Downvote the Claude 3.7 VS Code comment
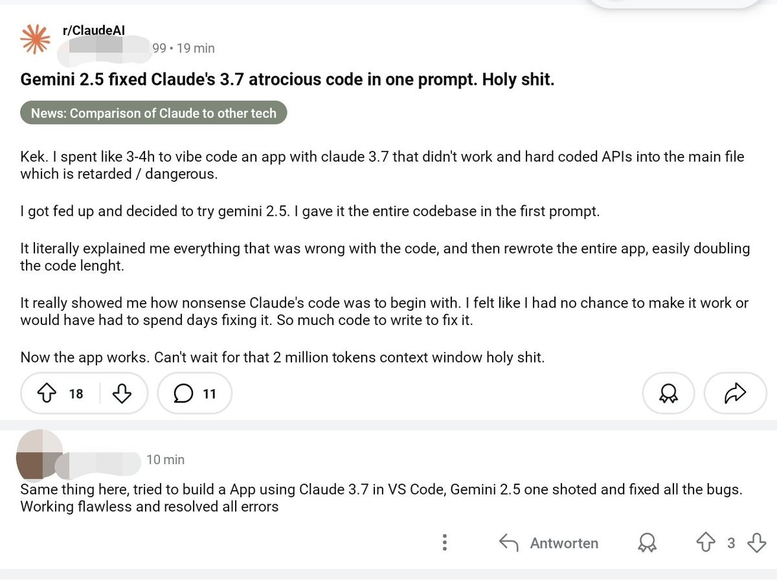 coord(756,543)
